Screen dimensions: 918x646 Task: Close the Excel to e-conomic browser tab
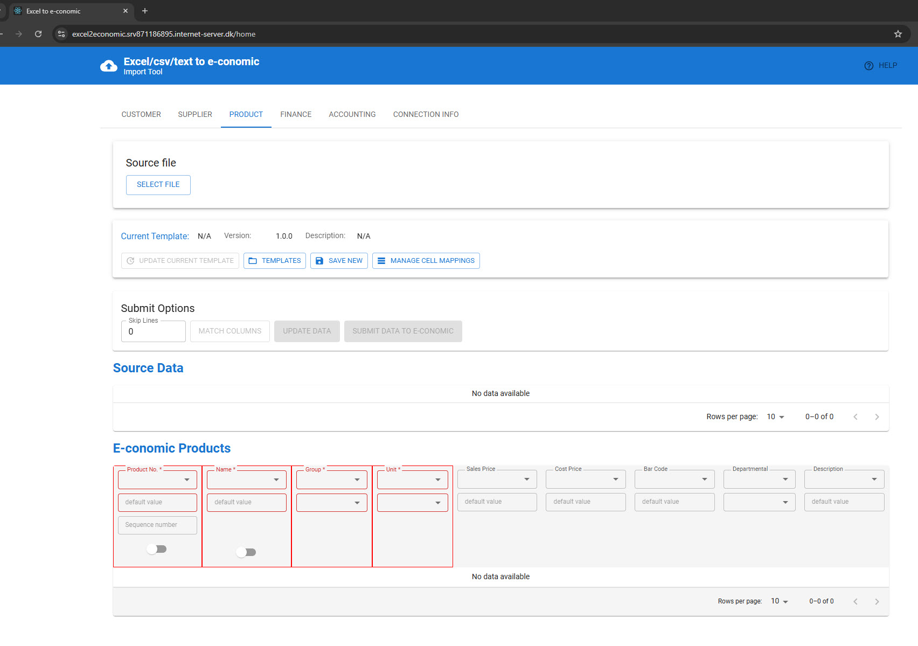[x=126, y=11]
